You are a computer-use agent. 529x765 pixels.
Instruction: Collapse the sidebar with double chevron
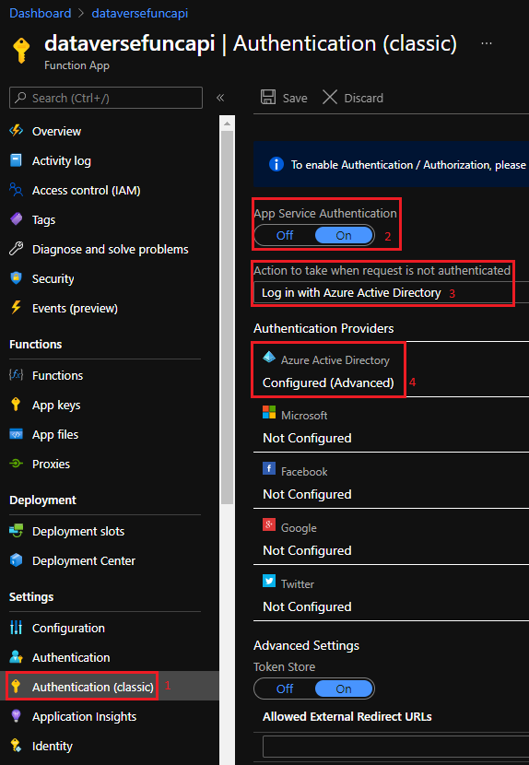click(x=220, y=98)
